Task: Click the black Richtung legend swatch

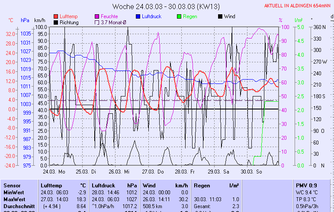Action: [x=56, y=22]
